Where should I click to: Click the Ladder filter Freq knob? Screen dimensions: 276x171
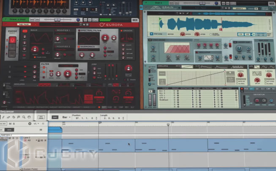click(239, 49)
